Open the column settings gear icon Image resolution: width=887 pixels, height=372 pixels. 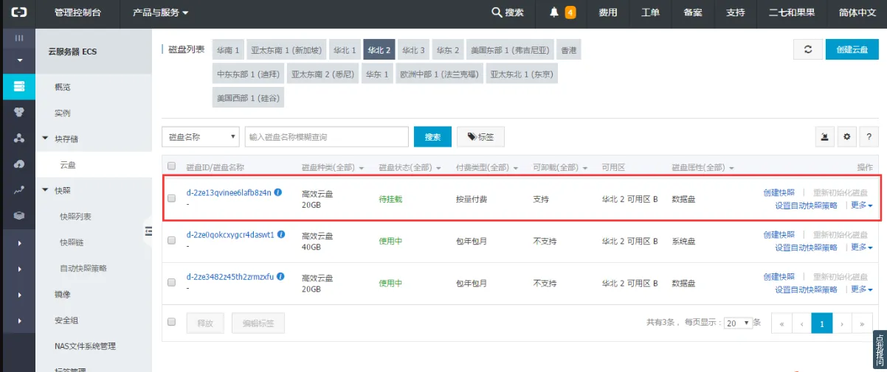click(847, 137)
